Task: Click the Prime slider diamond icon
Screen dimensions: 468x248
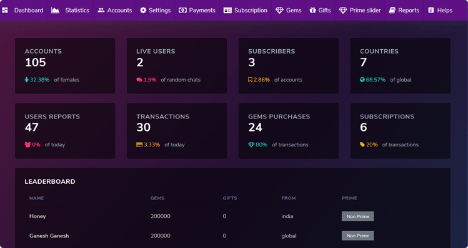Action: (343, 11)
